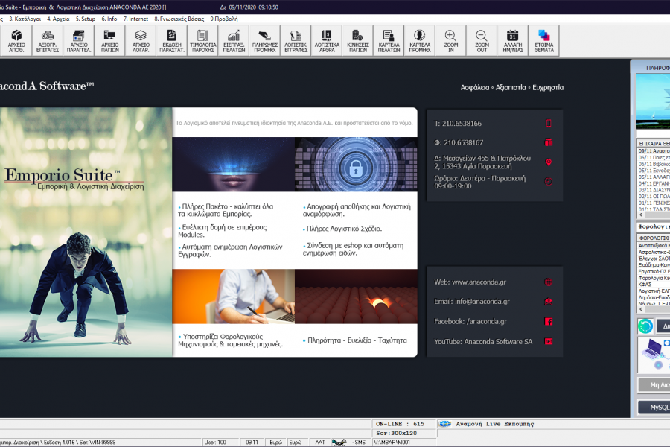Click the teal circular refresh icon in side panel

645,326
